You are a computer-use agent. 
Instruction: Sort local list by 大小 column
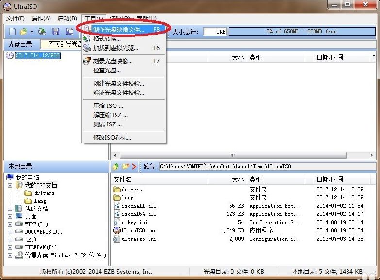click(x=227, y=179)
